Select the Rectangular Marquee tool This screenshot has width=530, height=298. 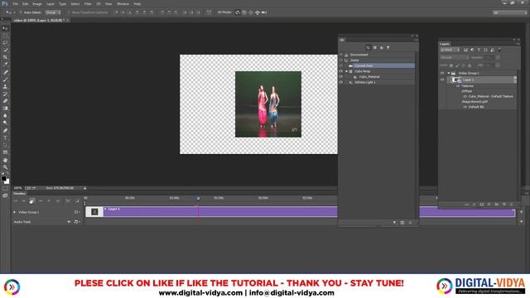point(5,36)
